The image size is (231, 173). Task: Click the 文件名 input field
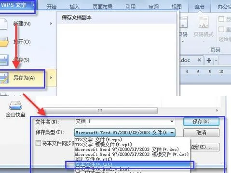click(x=125, y=122)
